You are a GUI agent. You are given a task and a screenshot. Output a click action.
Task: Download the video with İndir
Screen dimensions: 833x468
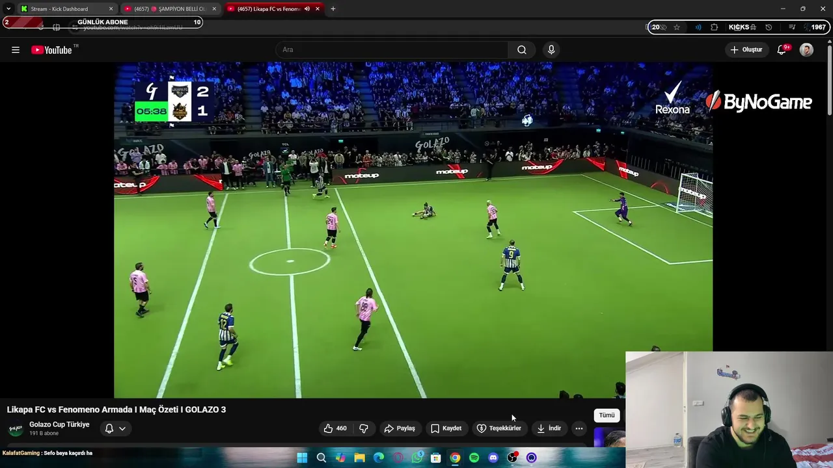(549, 428)
